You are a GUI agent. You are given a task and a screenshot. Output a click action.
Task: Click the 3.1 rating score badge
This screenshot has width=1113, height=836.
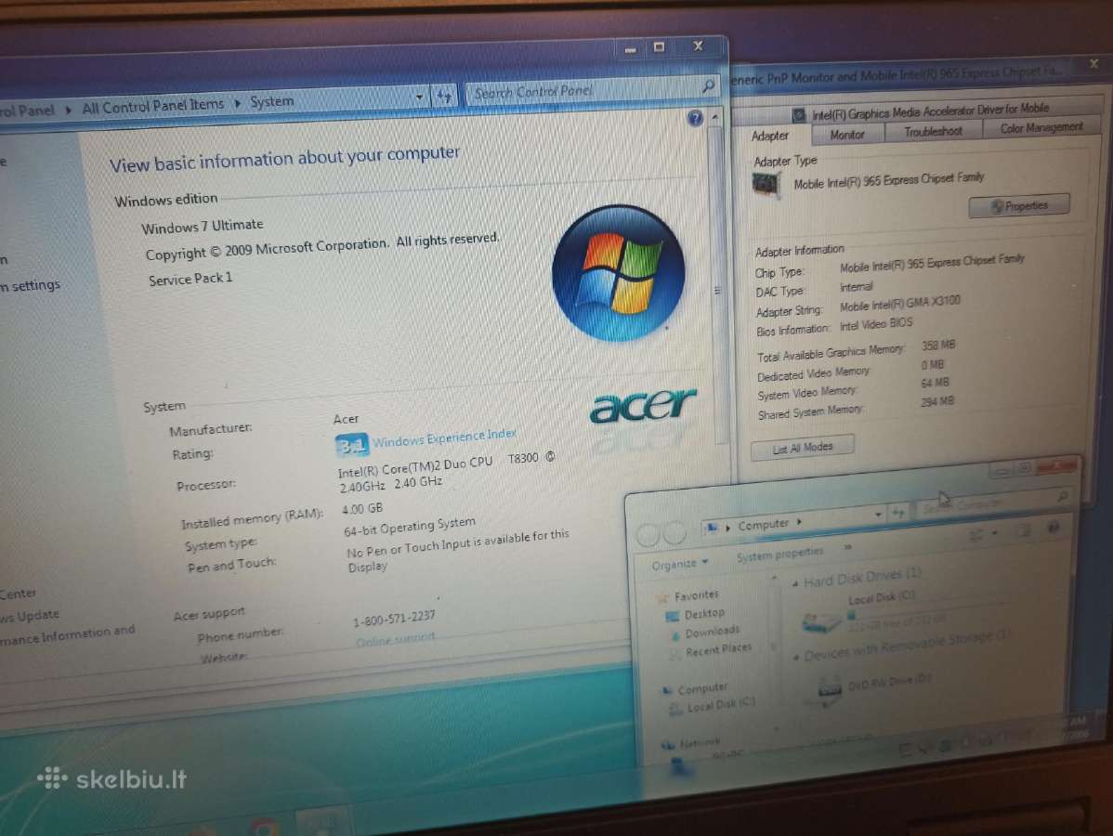click(351, 445)
